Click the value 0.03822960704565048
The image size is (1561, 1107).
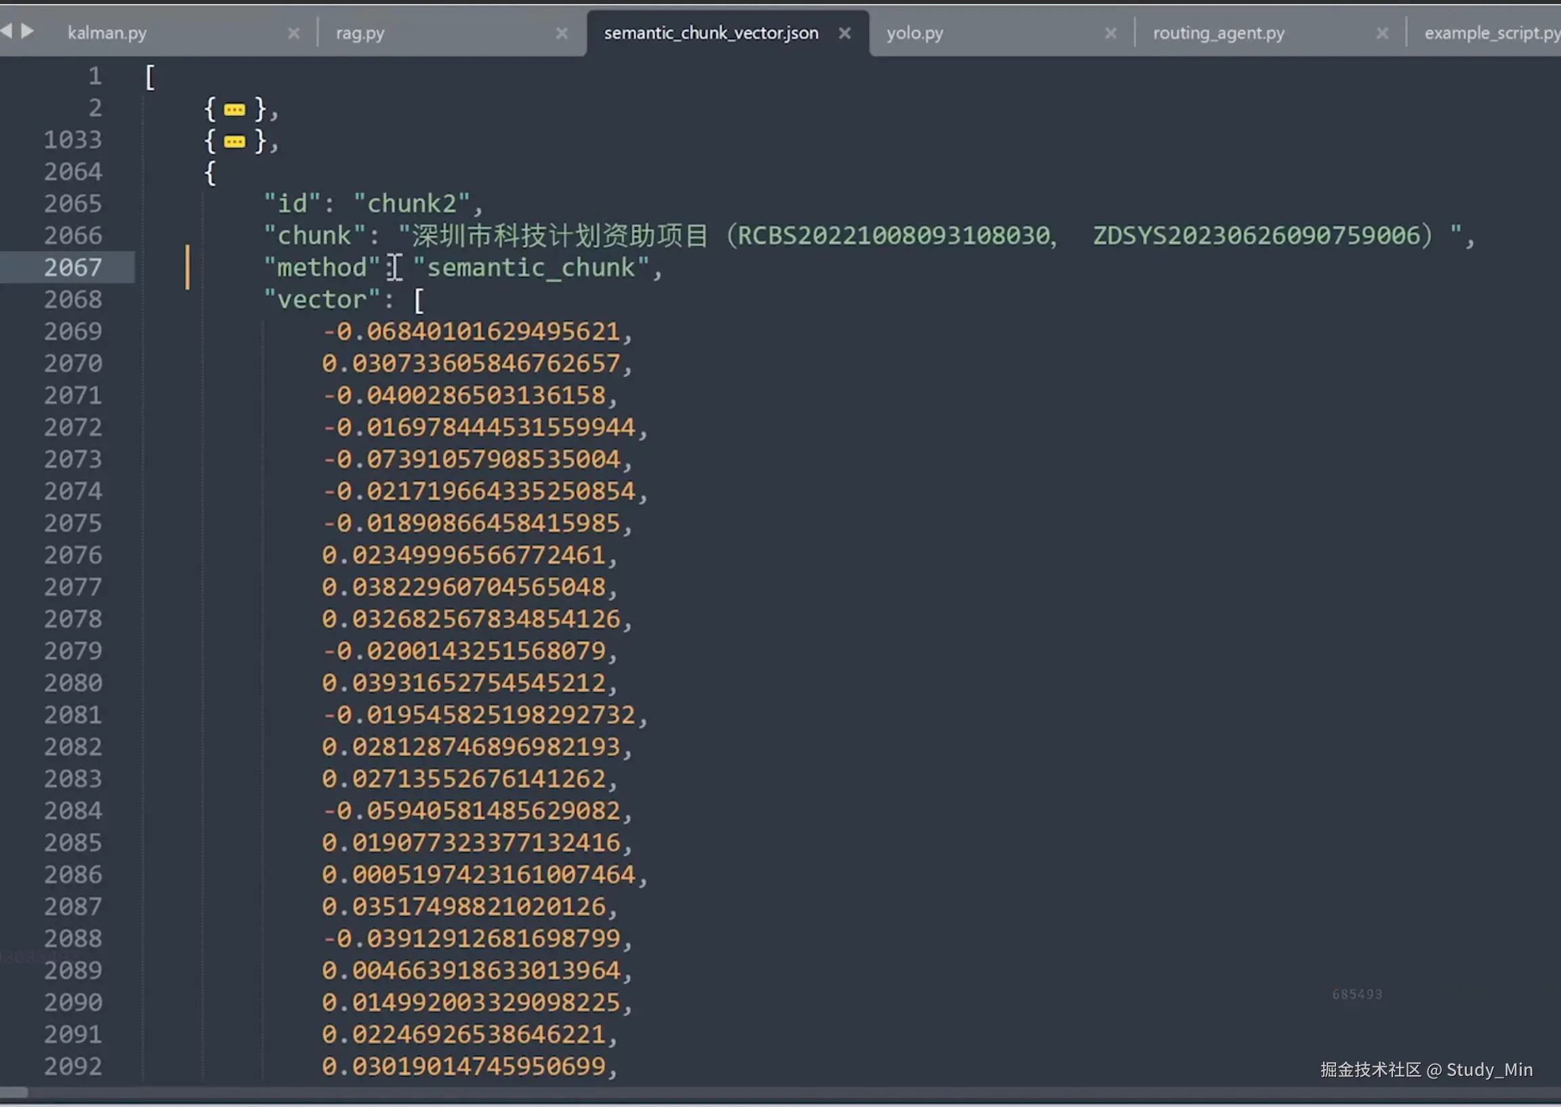pos(463,587)
